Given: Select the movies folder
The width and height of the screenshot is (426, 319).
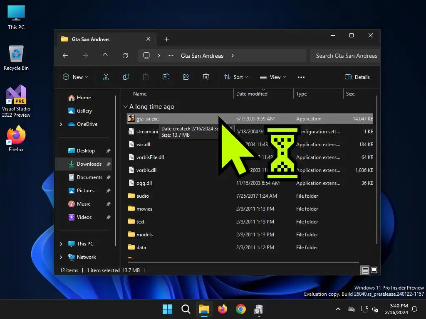Looking at the screenshot, I should tap(250, 209).
